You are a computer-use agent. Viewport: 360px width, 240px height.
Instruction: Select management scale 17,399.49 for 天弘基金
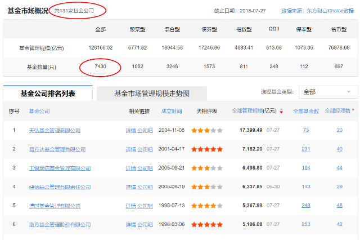click(251, 130)
